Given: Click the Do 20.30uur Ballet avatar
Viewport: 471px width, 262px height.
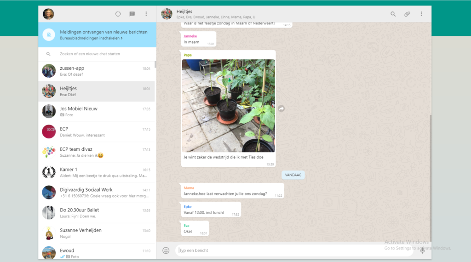Looking at the screenshot, I should 49,213.
